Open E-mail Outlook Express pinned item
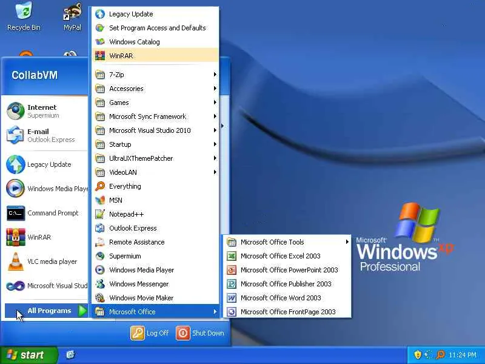 point(46,135)
